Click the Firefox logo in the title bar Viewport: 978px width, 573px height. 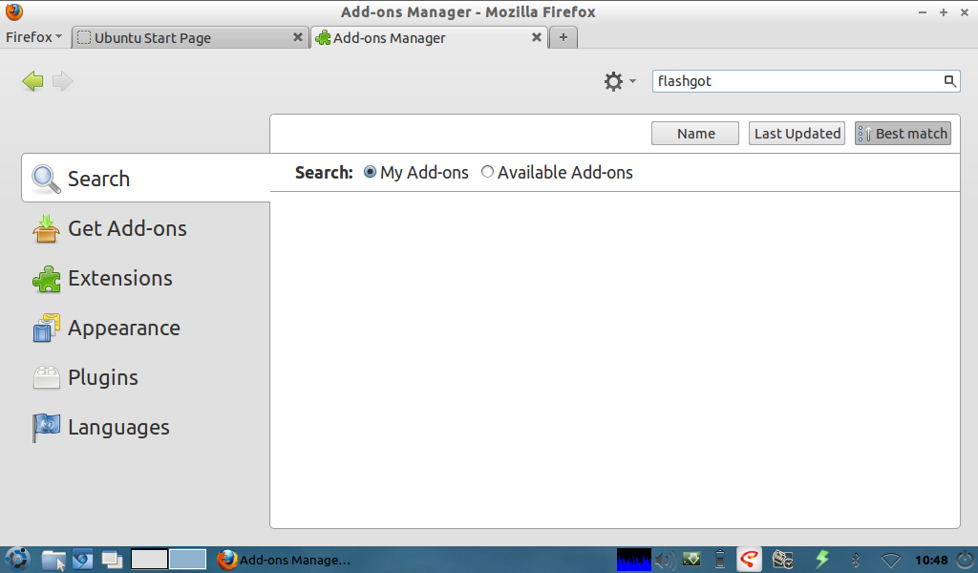(x=13, y=11)
